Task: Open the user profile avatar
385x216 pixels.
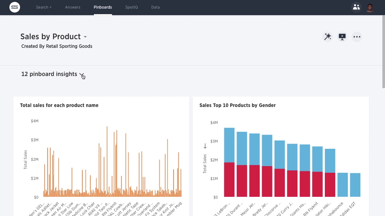Action: point(370,7)
